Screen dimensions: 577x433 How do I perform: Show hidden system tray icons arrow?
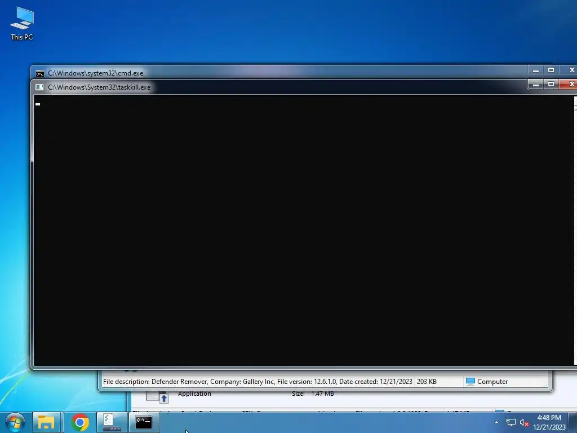coord(496,422)
